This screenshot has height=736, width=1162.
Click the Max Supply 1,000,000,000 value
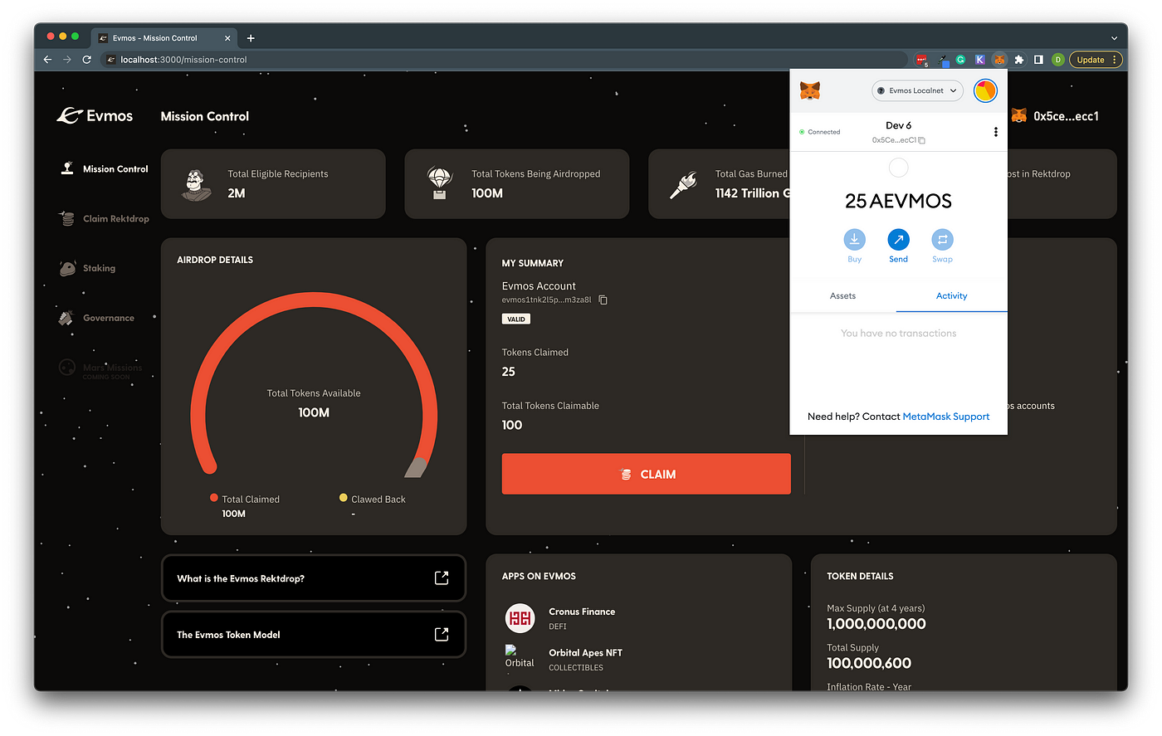876,624
